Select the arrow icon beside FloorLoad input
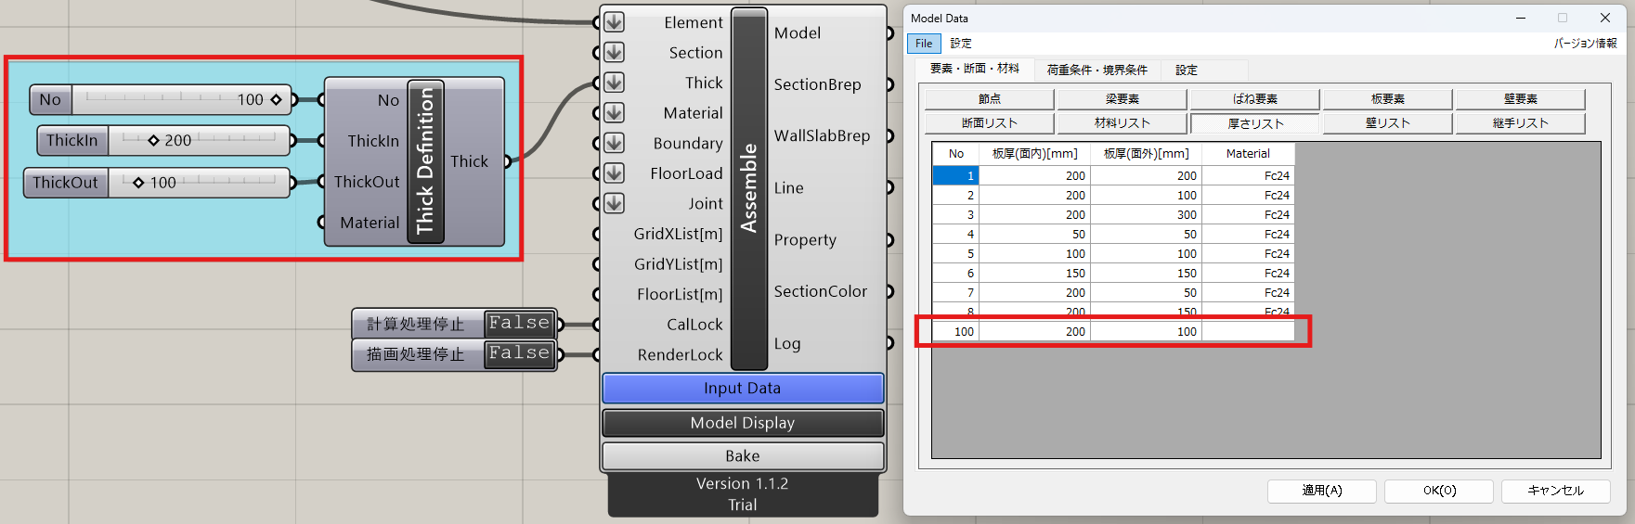This screenshot has width=1635, height=524. click(614, 173)
